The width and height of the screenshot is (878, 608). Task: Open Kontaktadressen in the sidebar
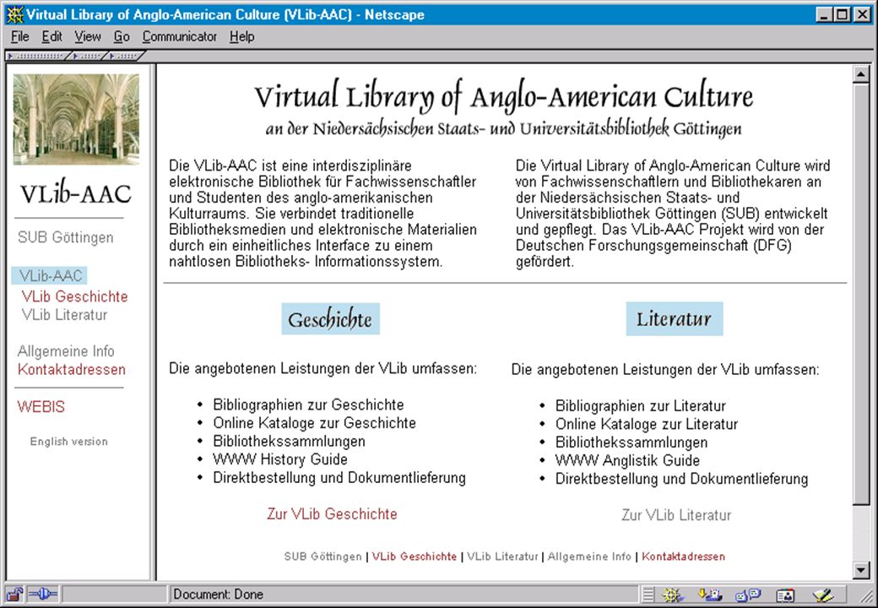click(x=71, y=370)
